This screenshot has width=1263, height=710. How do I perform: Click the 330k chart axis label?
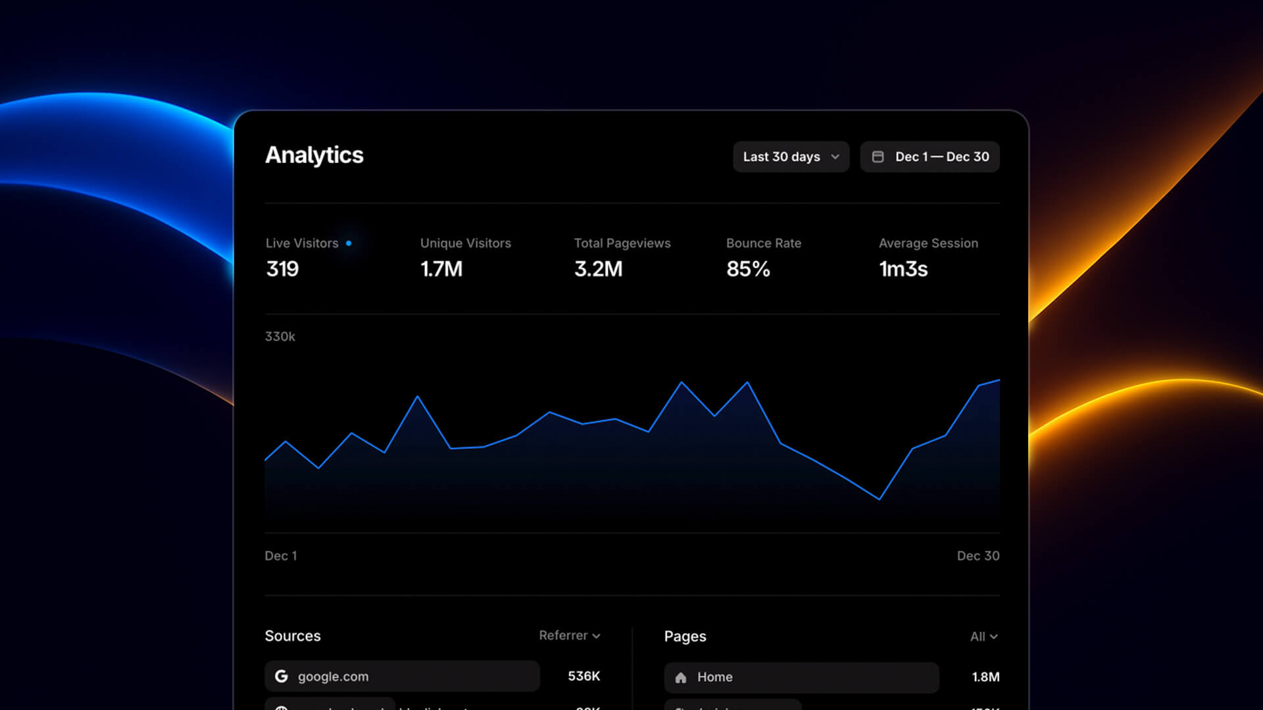[x=280, y=337]
